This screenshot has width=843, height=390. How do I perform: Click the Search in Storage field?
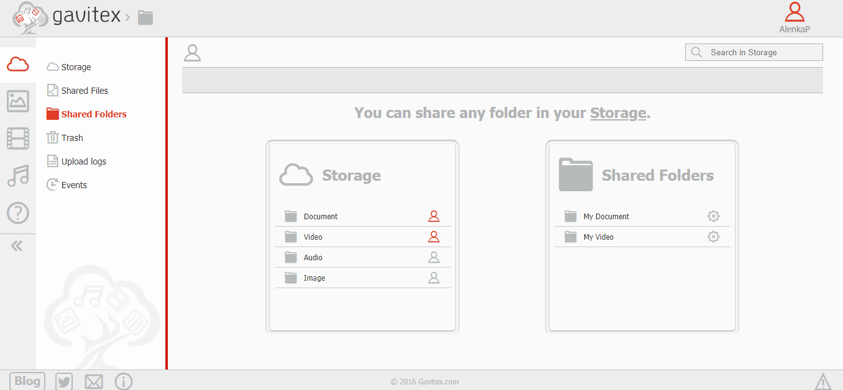[x=761, y=53]
